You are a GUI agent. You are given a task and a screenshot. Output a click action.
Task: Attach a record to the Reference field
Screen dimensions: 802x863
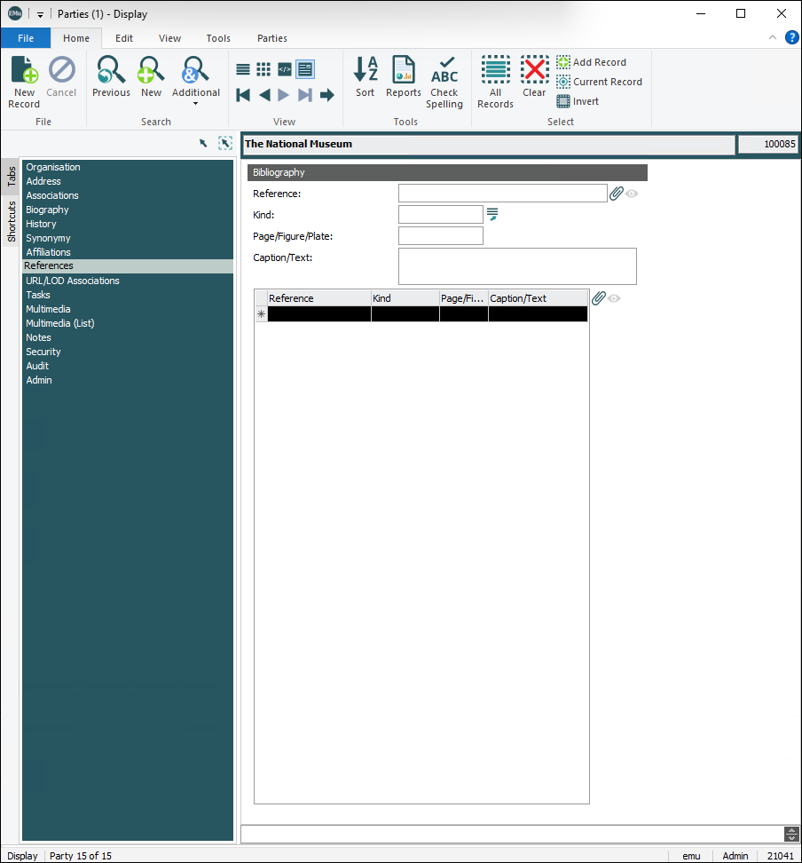pyautogui.click(x=617, y=194)
